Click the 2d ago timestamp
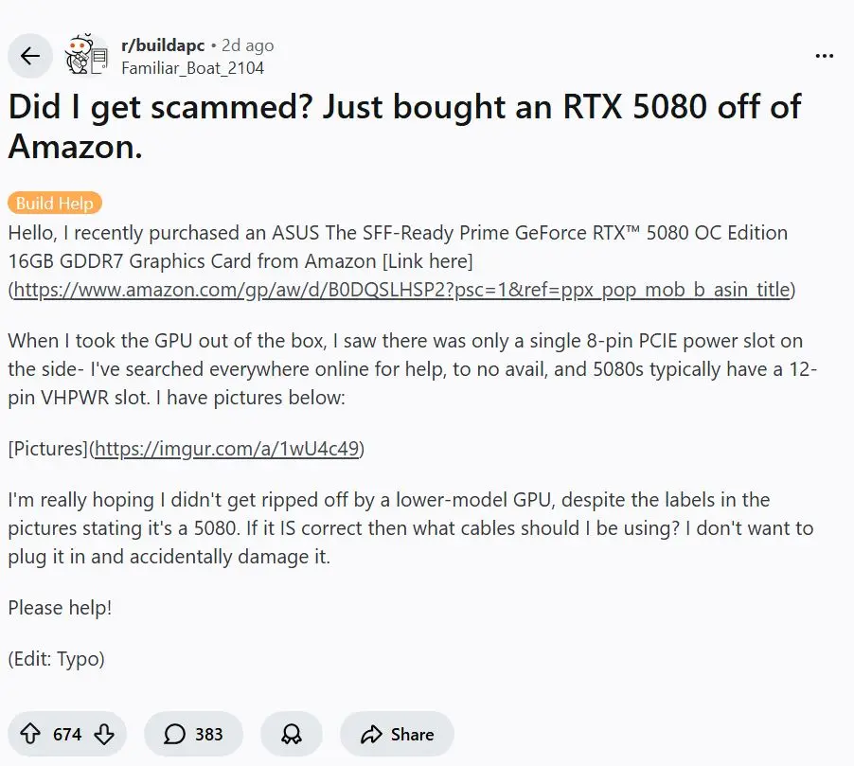854x766 pixels. tap(249, 44)
